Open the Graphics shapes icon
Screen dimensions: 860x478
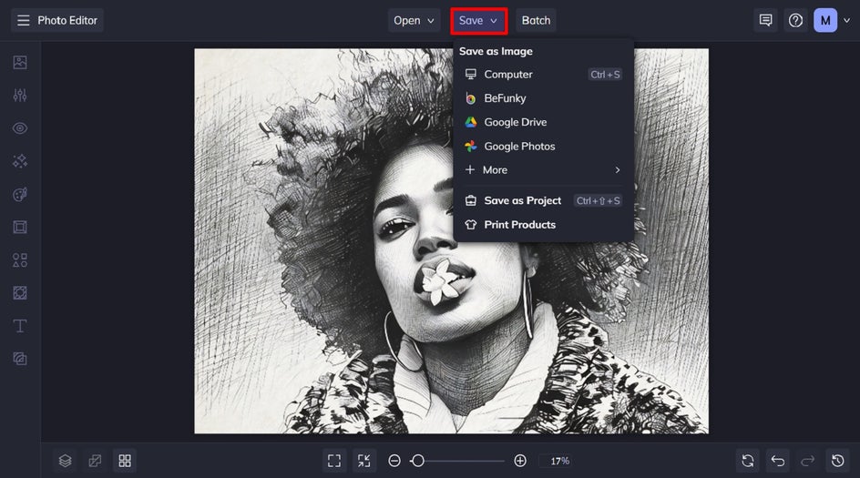pyautogui.click(x=20, y=259)
